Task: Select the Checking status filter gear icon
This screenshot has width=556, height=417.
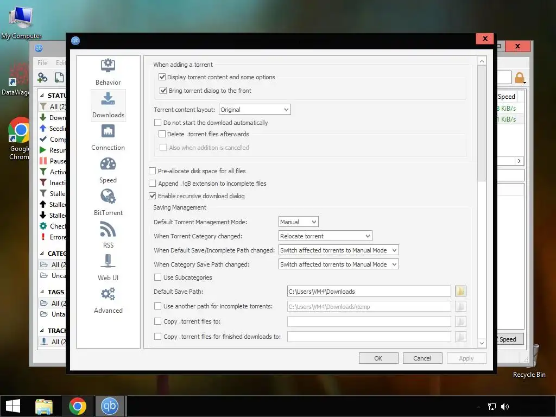Action: (43, 226)
